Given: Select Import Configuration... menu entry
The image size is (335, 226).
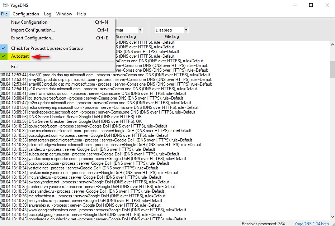Looking at the screenshot, I should [x=58, y=30].
